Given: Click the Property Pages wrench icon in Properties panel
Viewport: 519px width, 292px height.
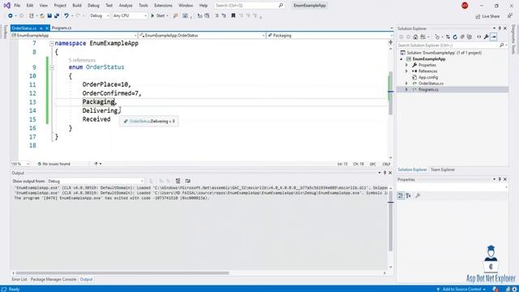Looking at the screenshot, I should [x=418, y=195].
